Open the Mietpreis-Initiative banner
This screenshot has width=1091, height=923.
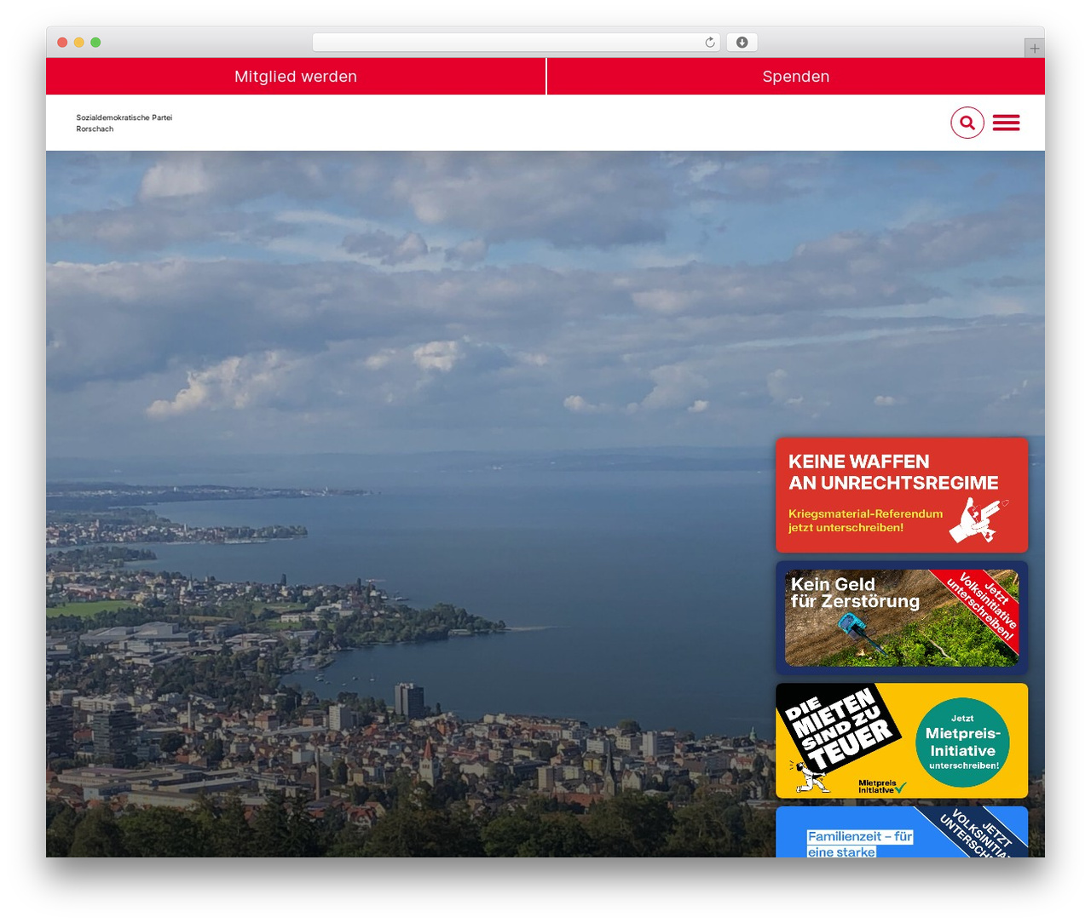(902, 741)
